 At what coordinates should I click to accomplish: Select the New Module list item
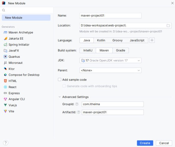[26, 18]
